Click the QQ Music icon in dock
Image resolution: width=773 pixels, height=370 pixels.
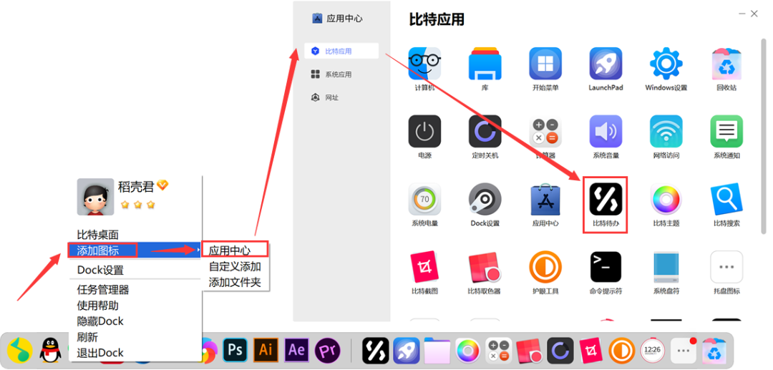pos(20,350)
